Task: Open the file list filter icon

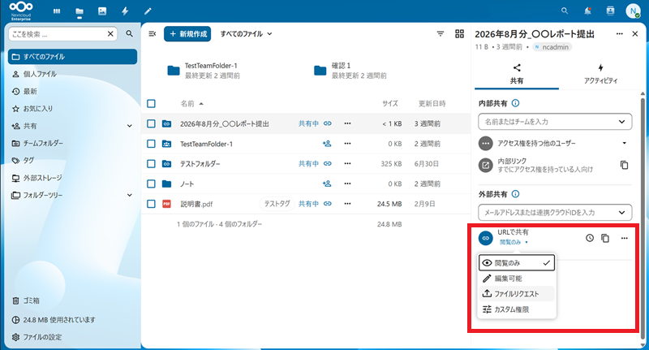Action: (x=441, y=34)
